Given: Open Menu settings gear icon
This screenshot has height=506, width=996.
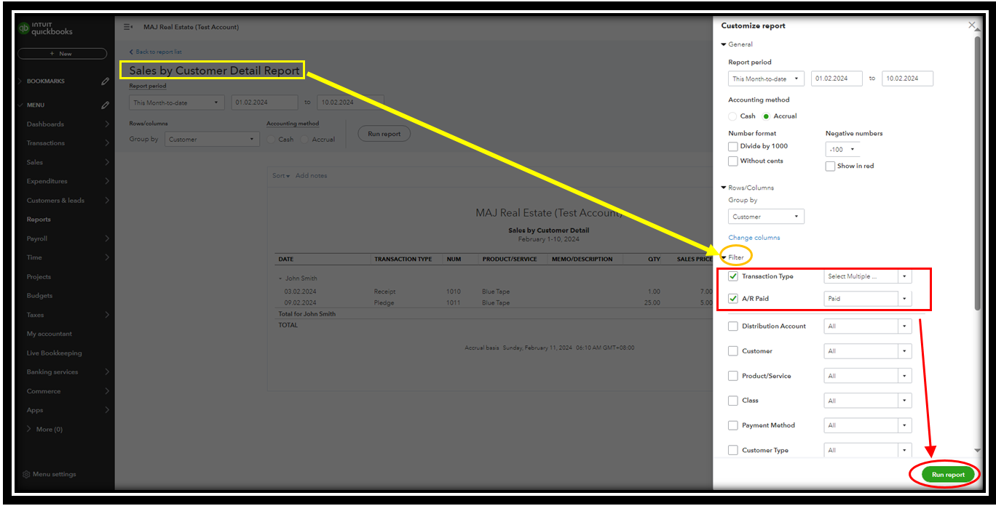Looking at the screenshot, I should (26, 474).
